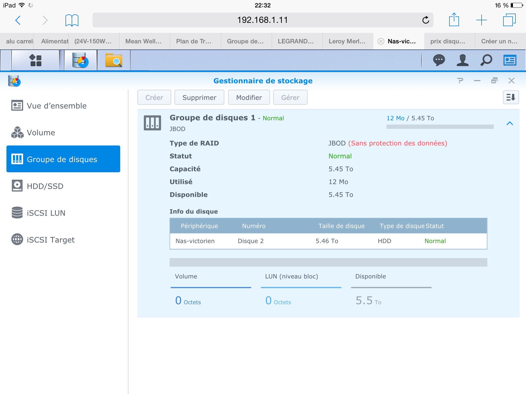Screen dimensions: 526x394
Task: Open the DSM main menu icon
Action: coord(35,61)
